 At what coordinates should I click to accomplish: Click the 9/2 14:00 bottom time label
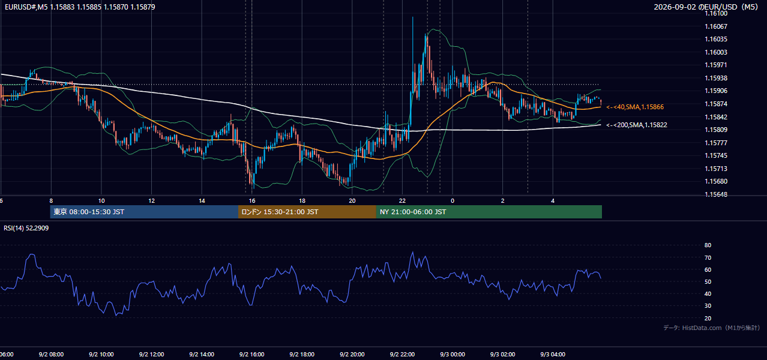tap(201, 355)
